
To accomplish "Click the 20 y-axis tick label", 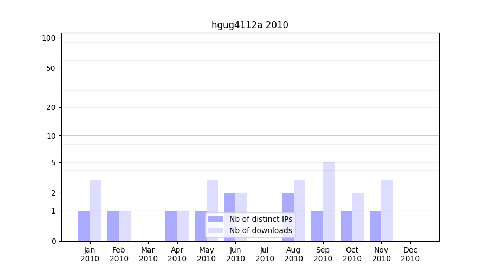I will (51, 107).
